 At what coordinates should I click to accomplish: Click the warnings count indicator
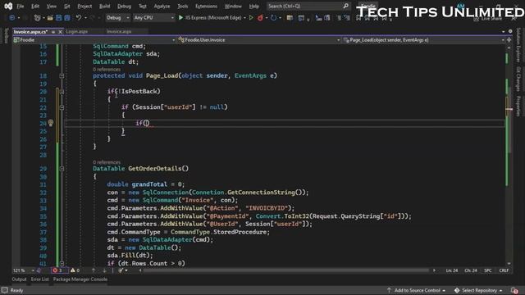coord(75,270)
